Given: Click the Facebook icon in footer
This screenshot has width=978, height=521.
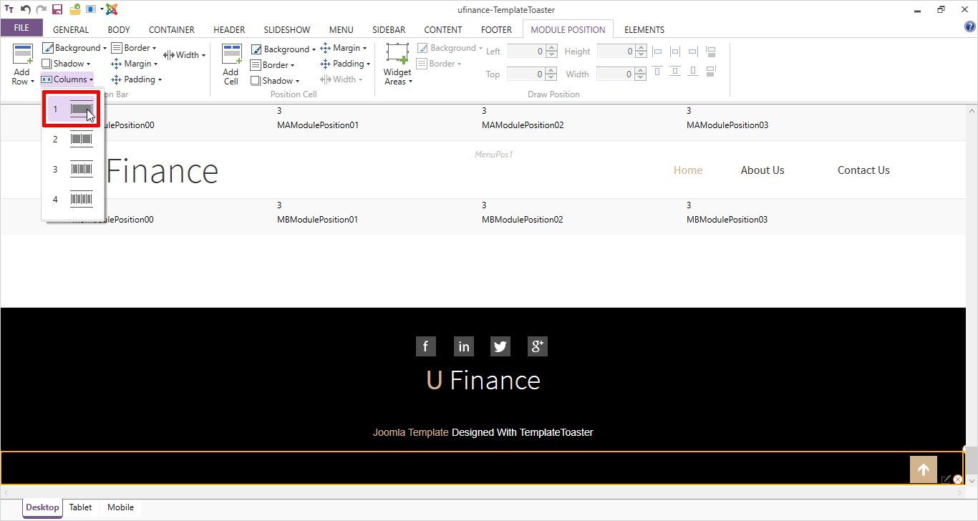Looking at the screenshot, I should coord(425,346).
